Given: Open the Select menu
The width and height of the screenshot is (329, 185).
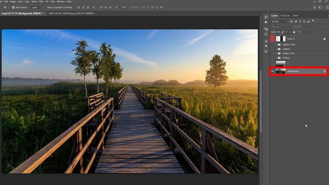Looking at the screenshot, I should [x=34, y=1].
